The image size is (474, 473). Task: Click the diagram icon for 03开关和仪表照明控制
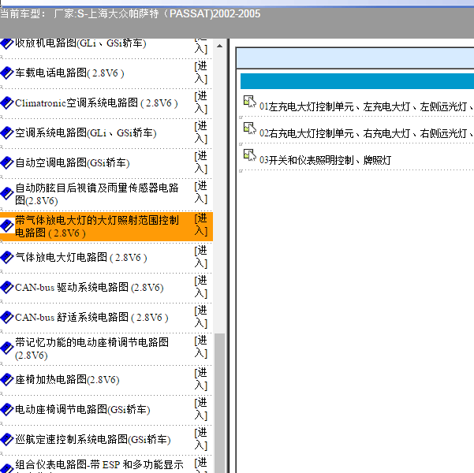pyautogui.click(x=250, y=155)
